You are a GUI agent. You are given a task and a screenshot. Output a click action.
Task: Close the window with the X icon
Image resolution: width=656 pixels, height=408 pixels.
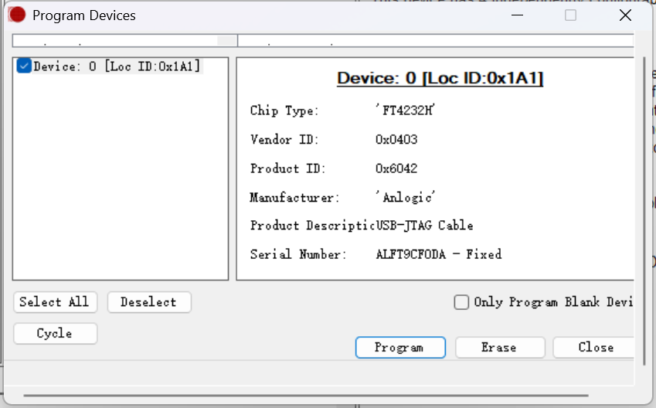point(625,15)
